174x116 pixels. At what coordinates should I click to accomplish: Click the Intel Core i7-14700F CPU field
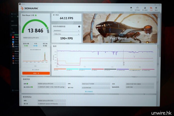tap(96, 84)
